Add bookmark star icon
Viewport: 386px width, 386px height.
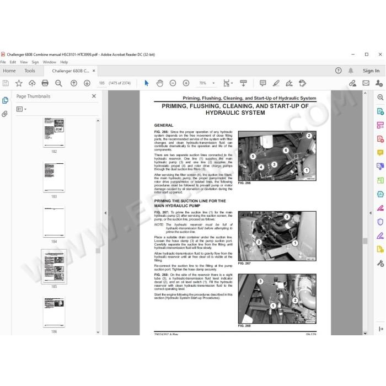coord(19,83)
